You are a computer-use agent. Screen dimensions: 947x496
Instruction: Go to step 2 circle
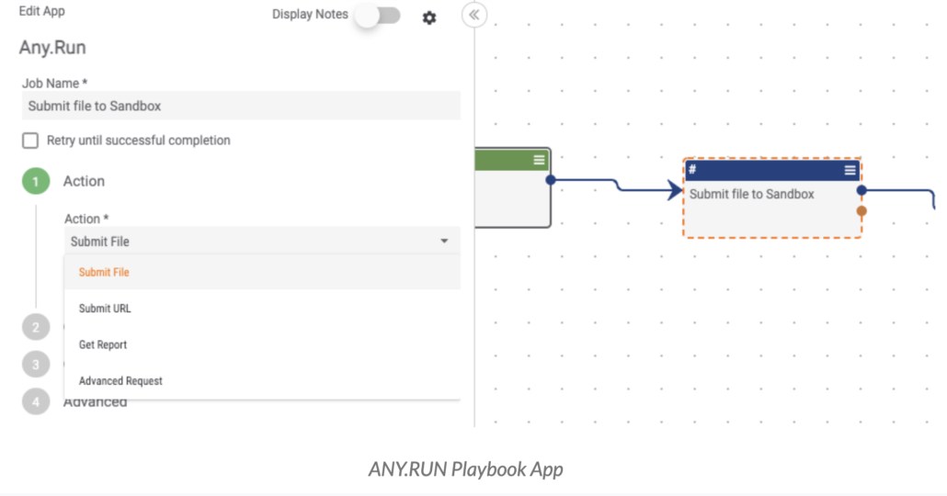(36, 328)
